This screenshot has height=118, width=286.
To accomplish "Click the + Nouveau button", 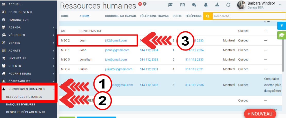I will pyautogui.click(x=260, y=114).
